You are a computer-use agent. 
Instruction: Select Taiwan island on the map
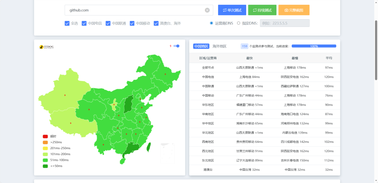click(149, 147)
